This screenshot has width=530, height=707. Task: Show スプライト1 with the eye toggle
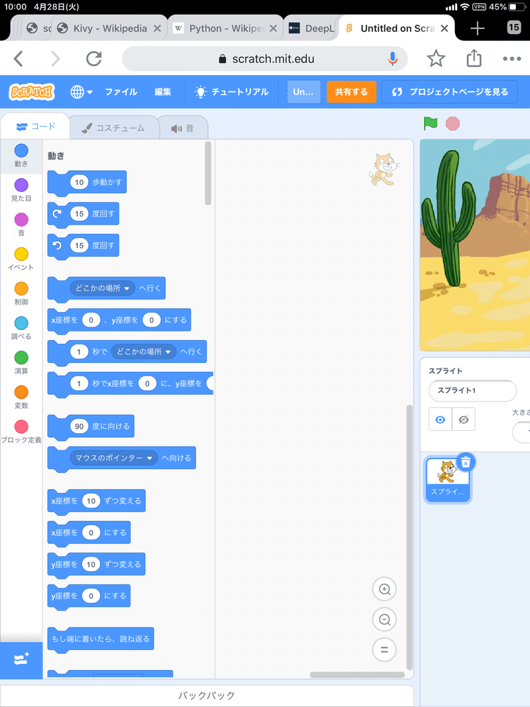pos(440,419)
